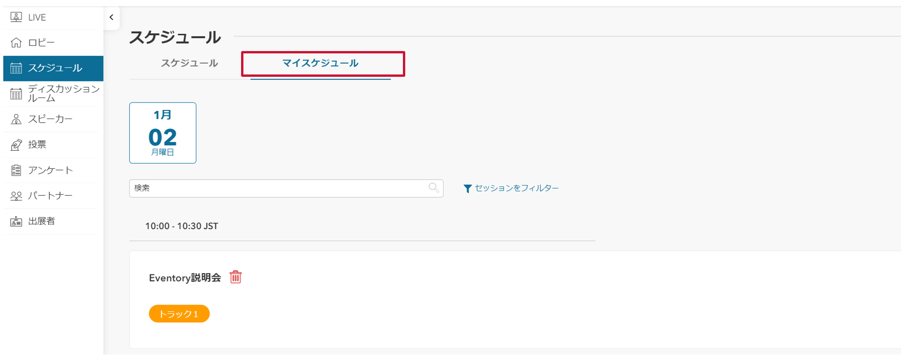Image resolution: width=901 pixels, height=355 pixels.
Task: Click the スケジュール calendar icon in sidebar
Action: point(16,68)
